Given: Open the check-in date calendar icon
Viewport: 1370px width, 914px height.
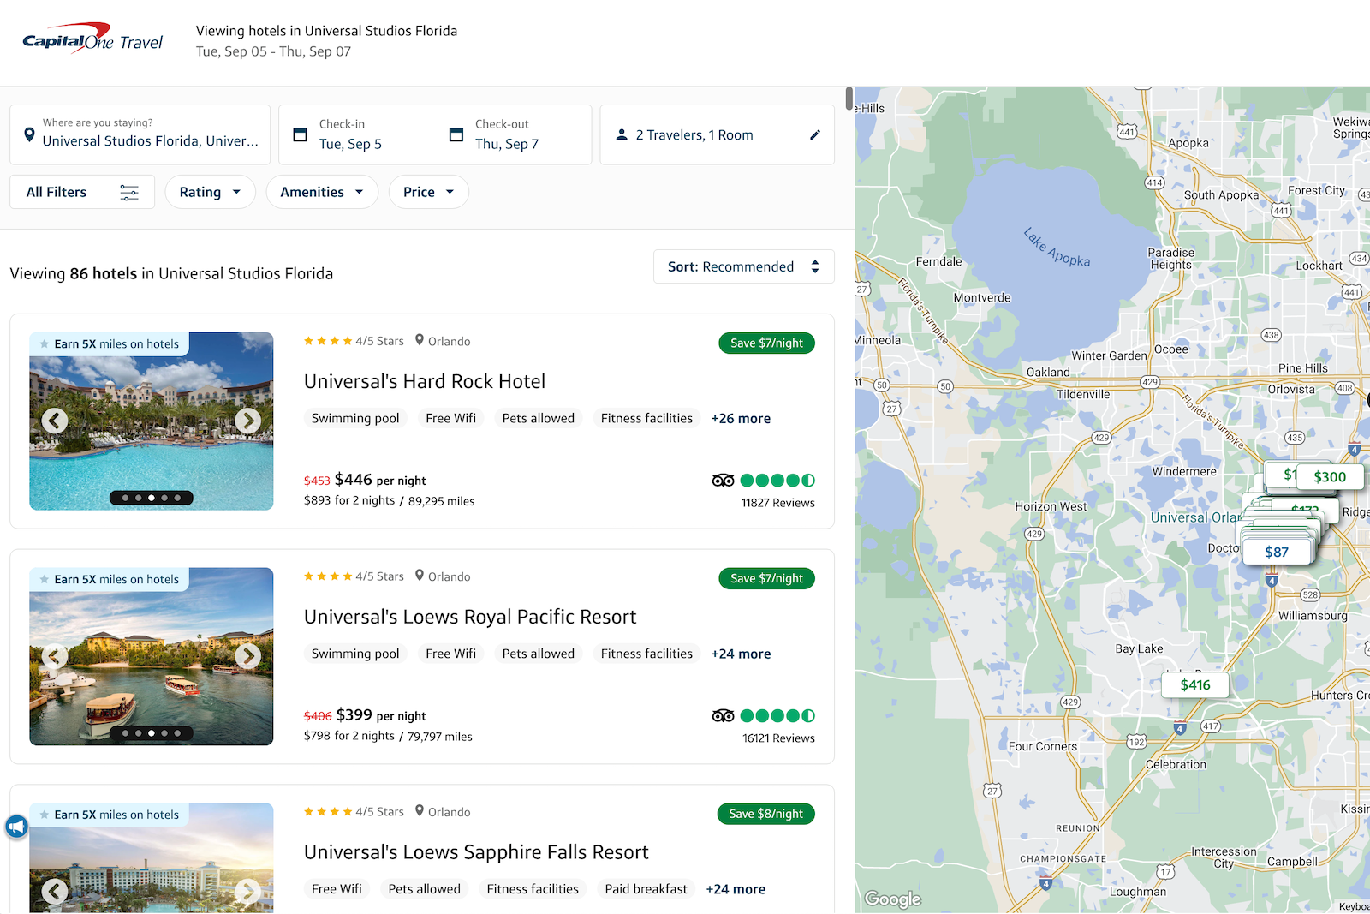Looking at the screenshot, I should (x=301, y=134).
